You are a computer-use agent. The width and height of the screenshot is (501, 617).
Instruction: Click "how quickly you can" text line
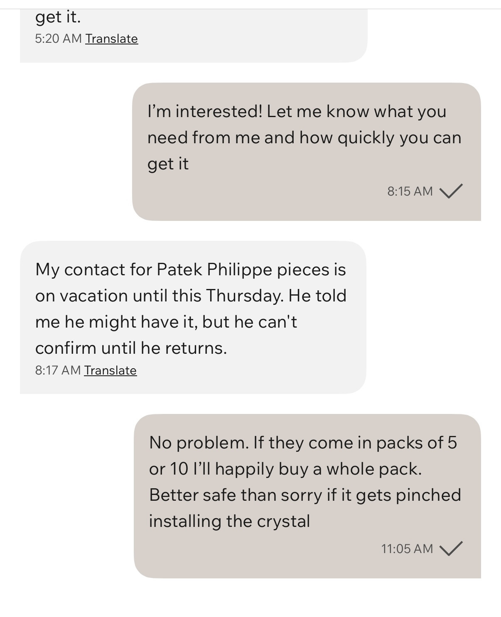coord(380,137)
